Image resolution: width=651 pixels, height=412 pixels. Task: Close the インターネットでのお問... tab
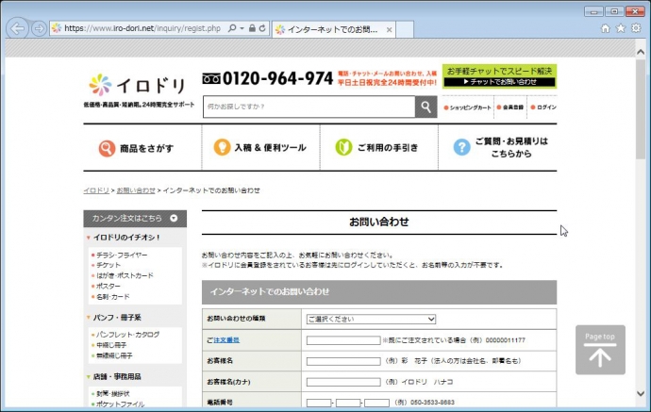tap(389, 30)
